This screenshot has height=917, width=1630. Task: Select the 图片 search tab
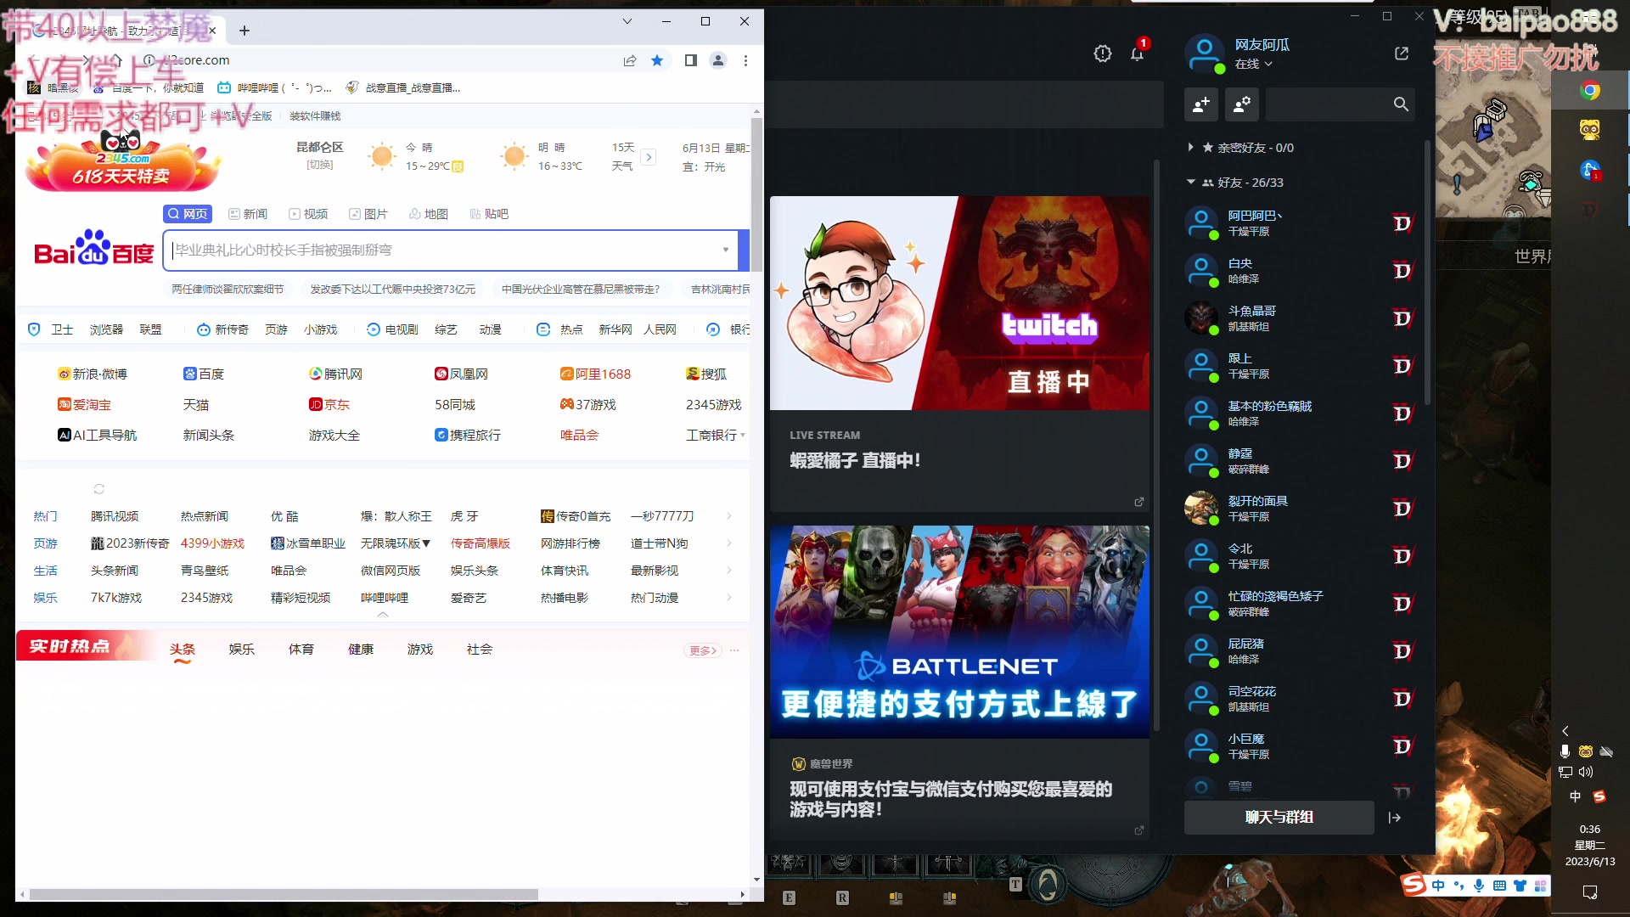(368, 214)
